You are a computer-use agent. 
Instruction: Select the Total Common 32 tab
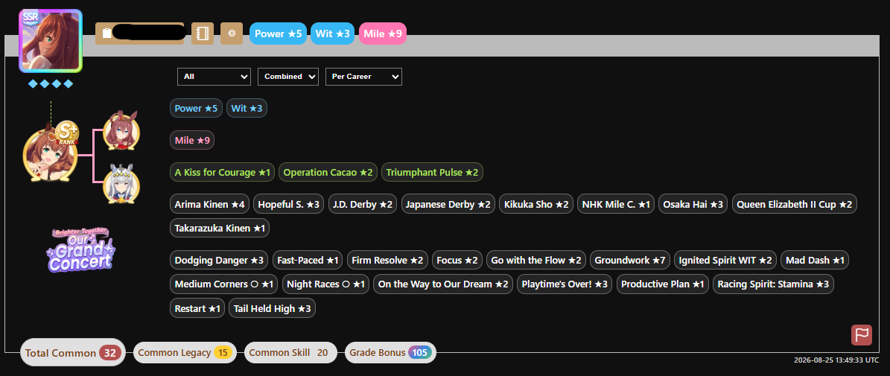(73, 353)
